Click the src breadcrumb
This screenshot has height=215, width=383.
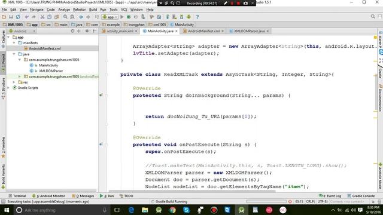46,24
